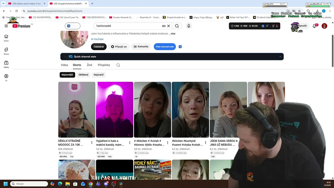Open options for "Vyjádření k hate" short
Viewport: 334px width, 188px height.
pyautogui.click(x=130, y=143)
